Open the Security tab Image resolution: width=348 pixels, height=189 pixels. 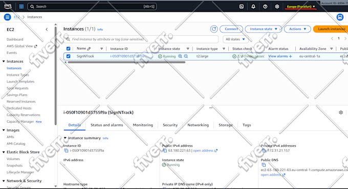pos(170,125)
